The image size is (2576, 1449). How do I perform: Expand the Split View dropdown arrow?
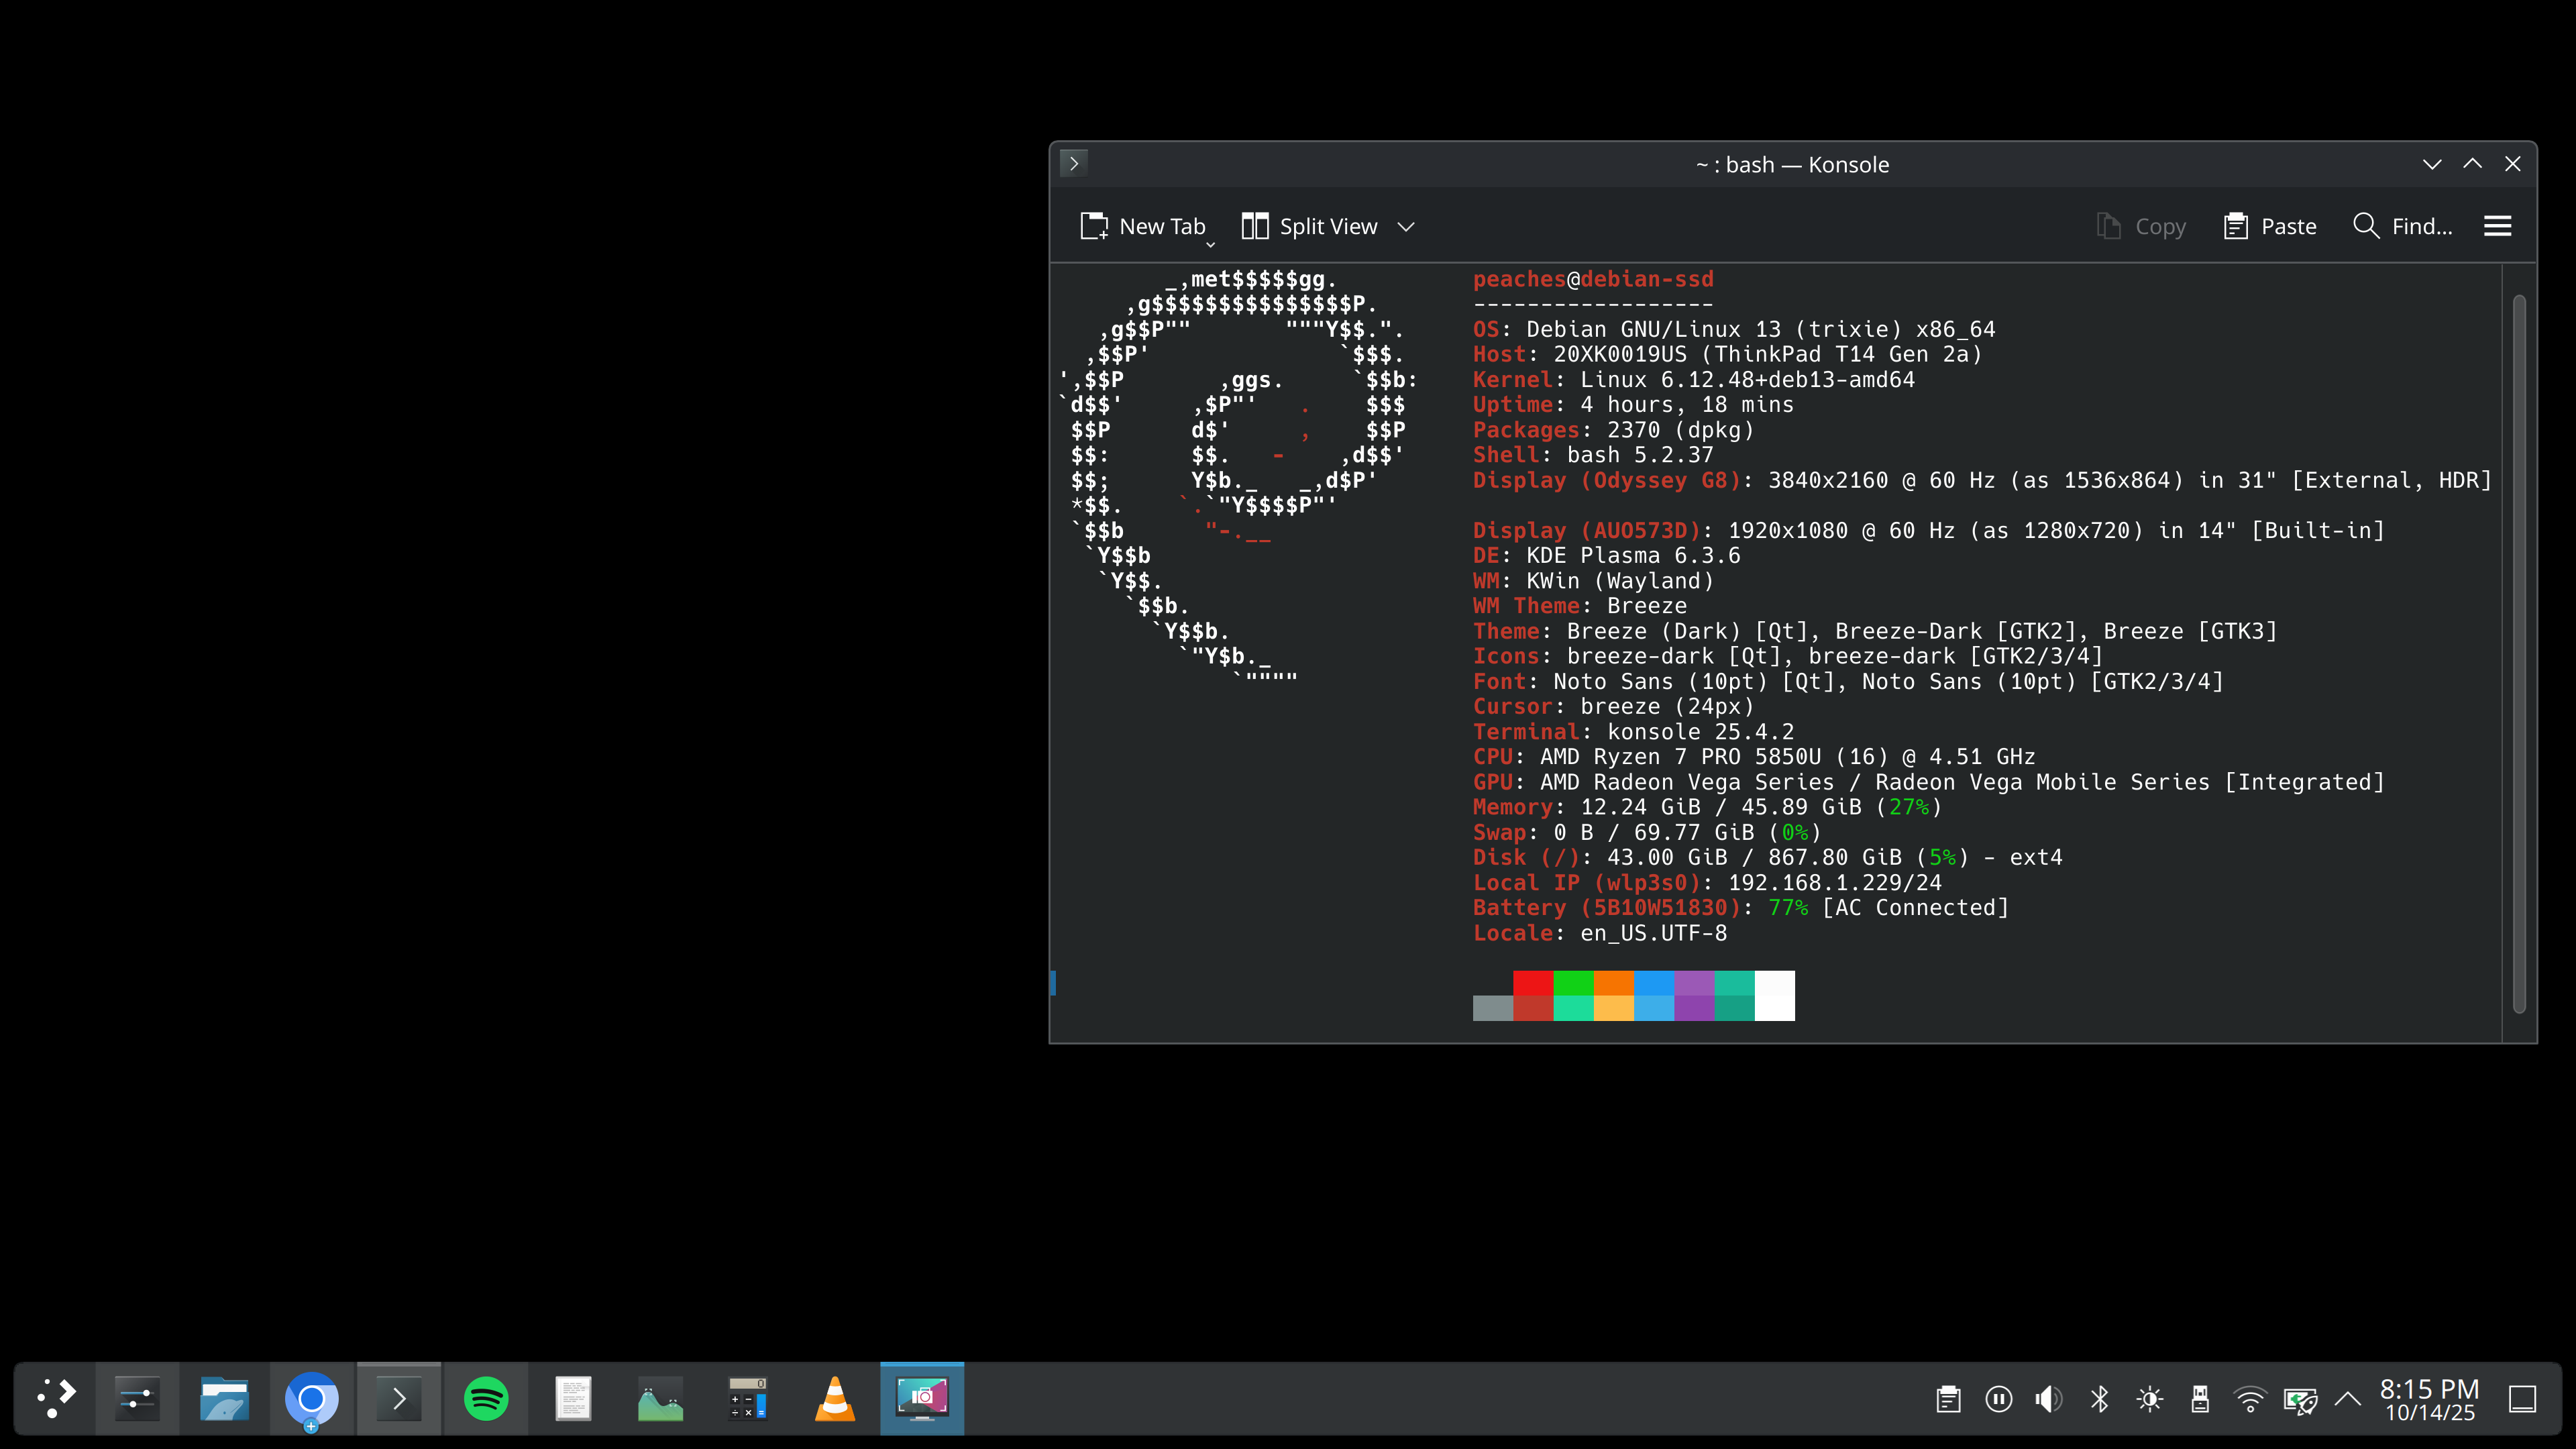tap(1406, 227)
